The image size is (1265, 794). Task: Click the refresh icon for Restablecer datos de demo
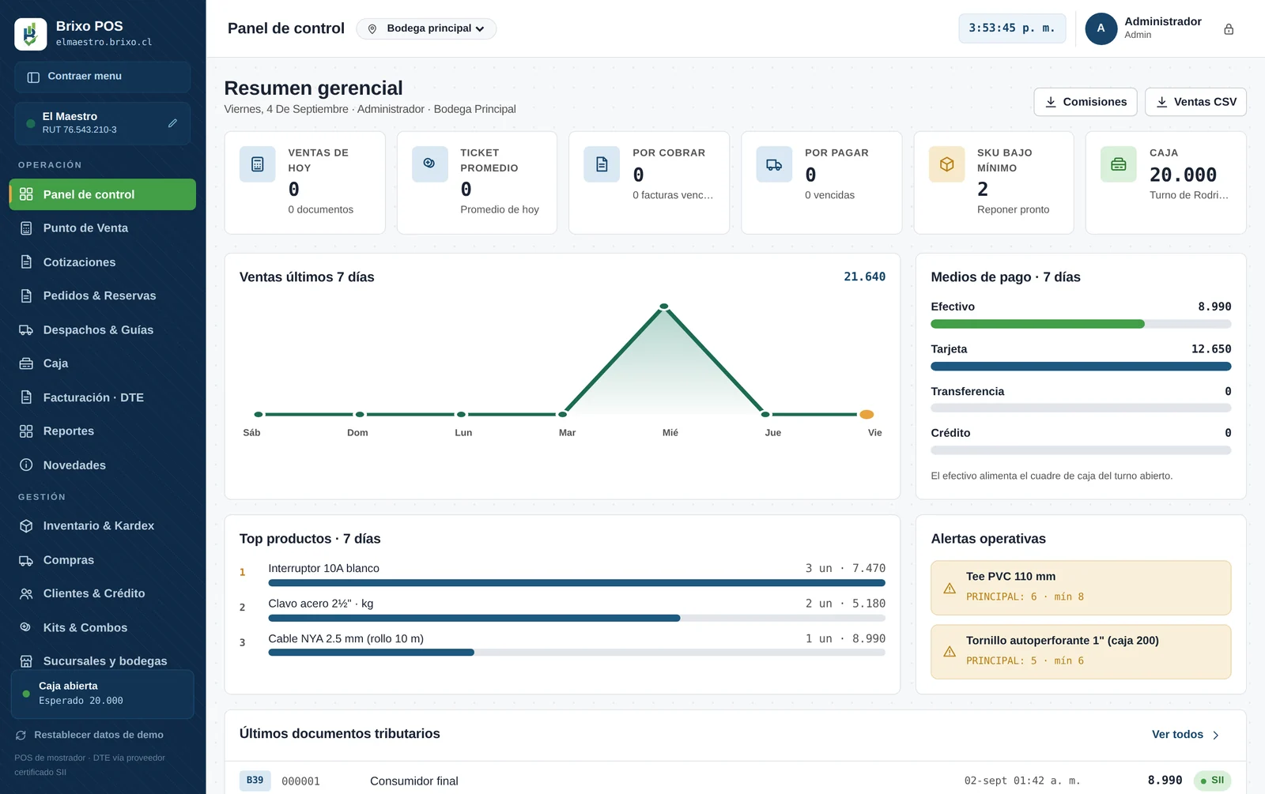coord(21,736)
